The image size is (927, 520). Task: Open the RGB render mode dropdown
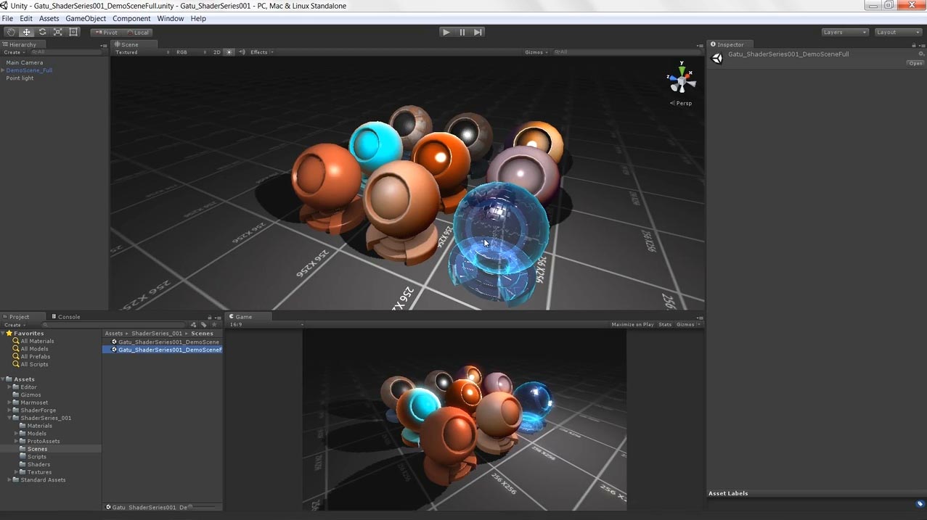pos(190,52)
